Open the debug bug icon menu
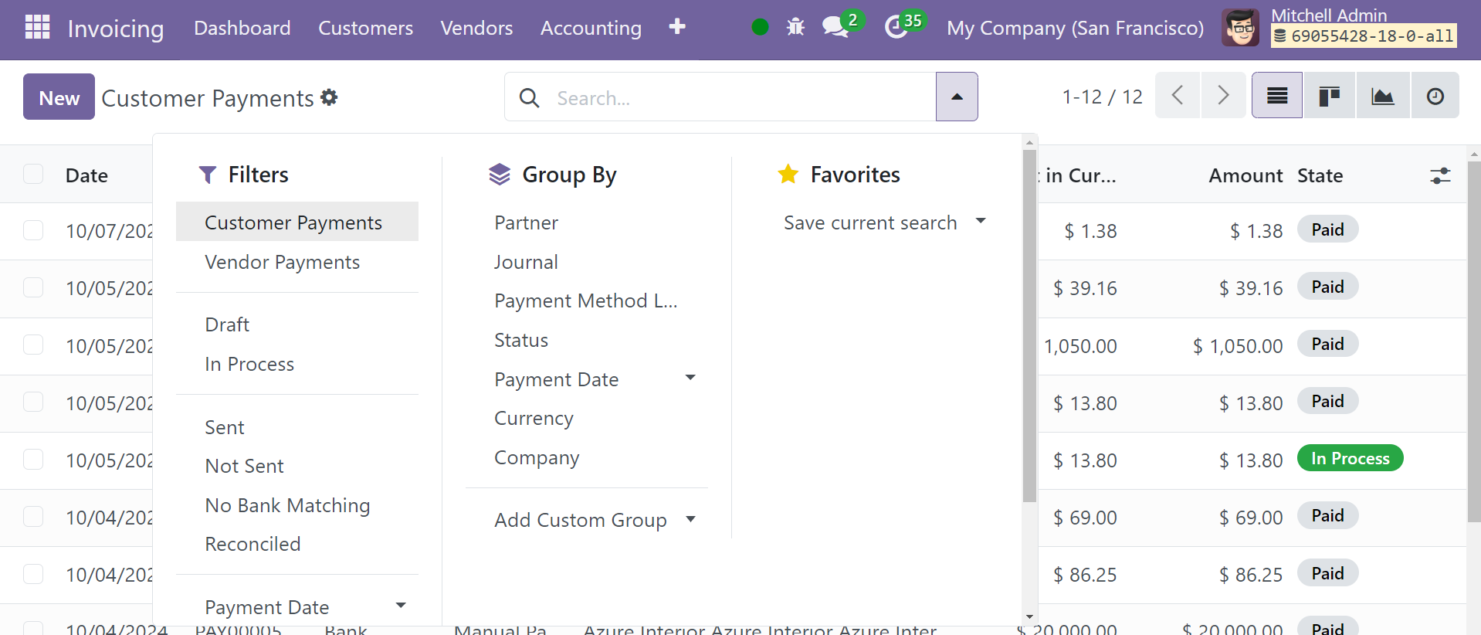 point(795,28)
